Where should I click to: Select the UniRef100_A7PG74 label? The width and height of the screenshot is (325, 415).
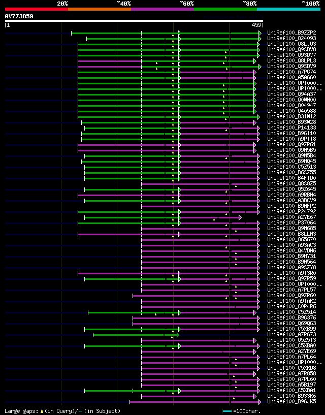coord(291,72)
